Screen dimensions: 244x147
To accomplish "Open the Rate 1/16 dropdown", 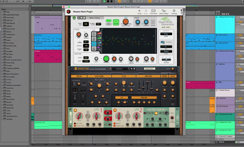I will coord(86,61).
